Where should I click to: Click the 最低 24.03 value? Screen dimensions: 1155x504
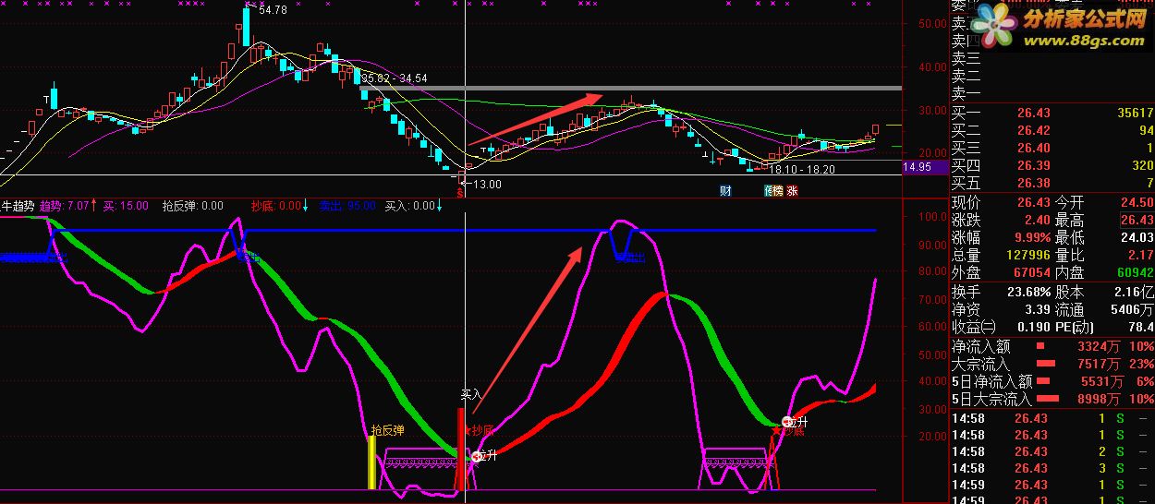1137,237
